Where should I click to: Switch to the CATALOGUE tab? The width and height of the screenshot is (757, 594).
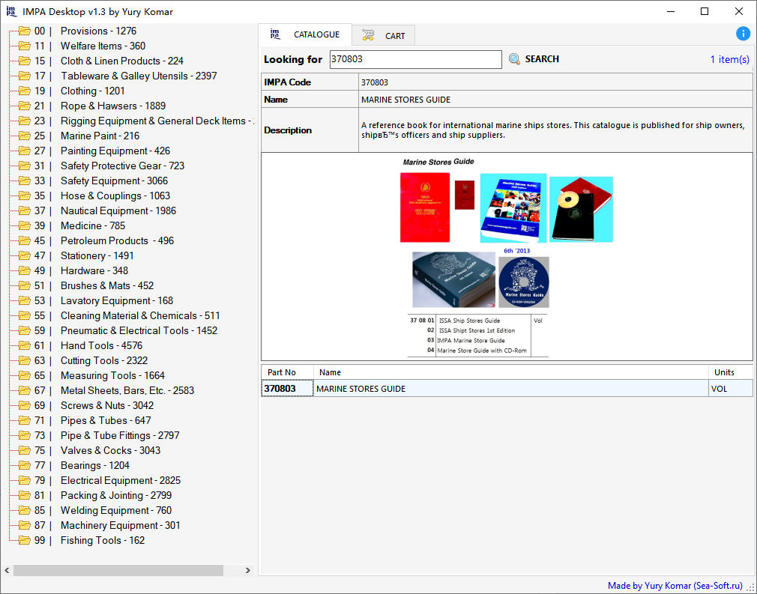[305, 34]
